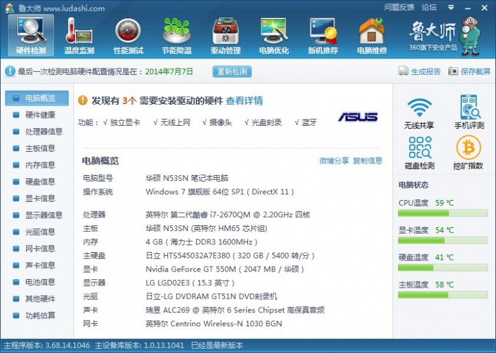Select 电脑概览 in the sidebar
The height and width of the screenshot is (353, 496).
coord(37,98)
